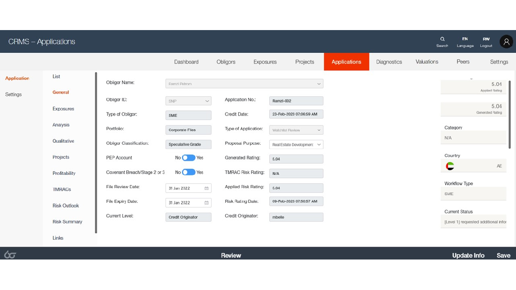Click the Update Info button
Screen dimensions: 516x290
click(468, 255)
